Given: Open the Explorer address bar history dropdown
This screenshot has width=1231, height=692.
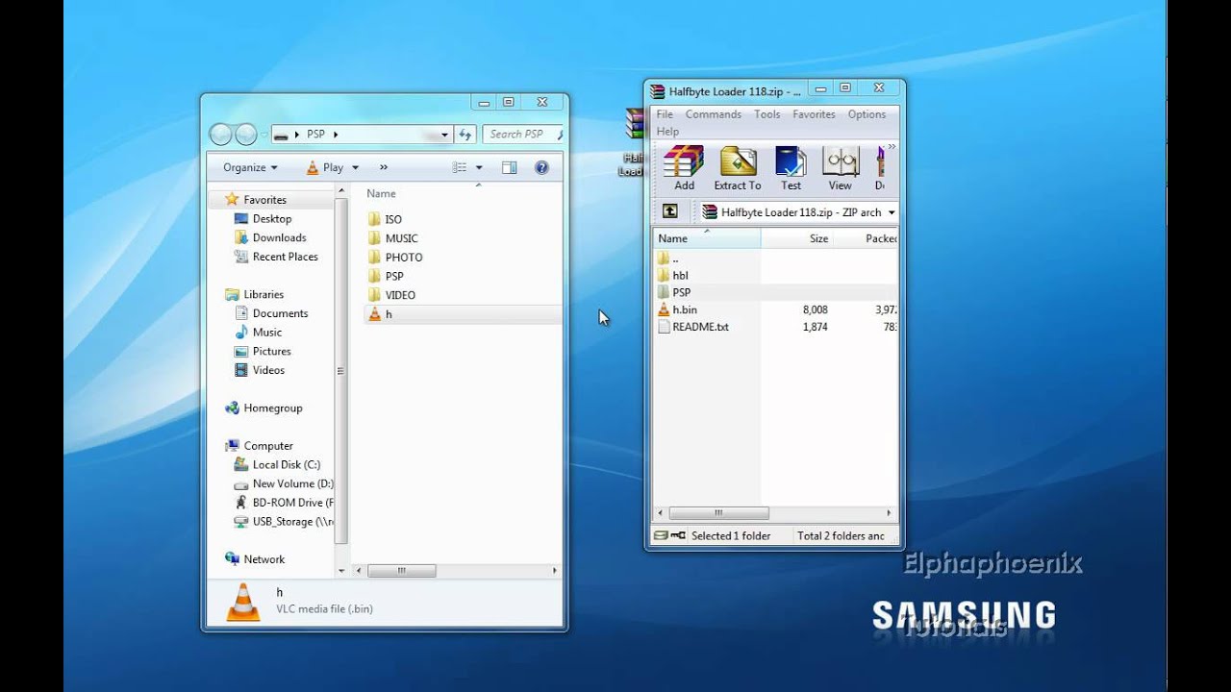Looking at the screenshot, I should (444, 135).
